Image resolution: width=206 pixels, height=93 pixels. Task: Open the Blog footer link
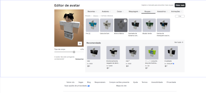coord(89,82)
